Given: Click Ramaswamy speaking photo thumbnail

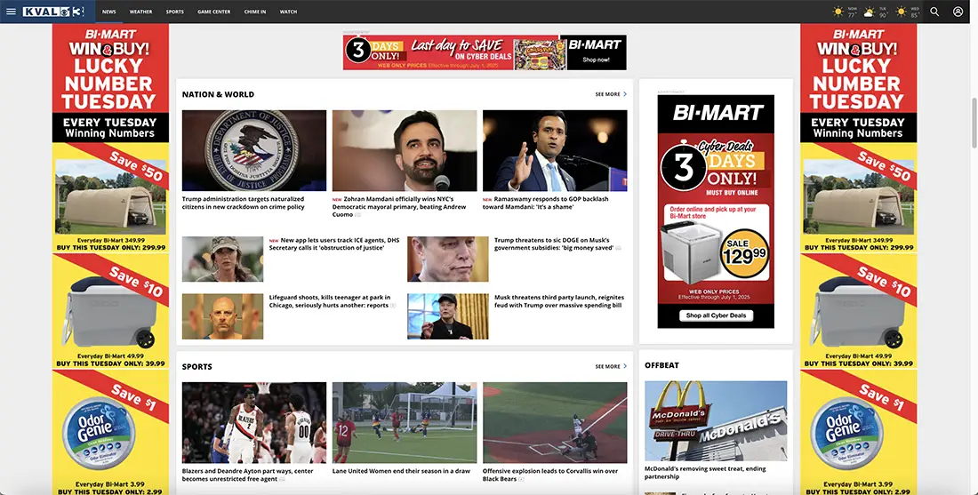Looking at the screenshot, I should [555, 150].
